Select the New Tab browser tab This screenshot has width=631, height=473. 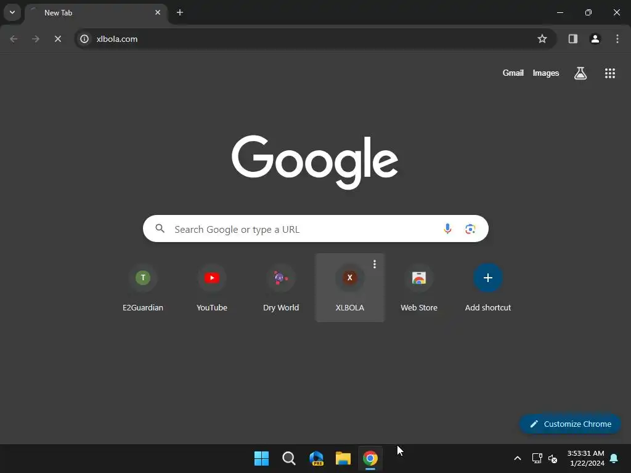click(x=96, y=13)
